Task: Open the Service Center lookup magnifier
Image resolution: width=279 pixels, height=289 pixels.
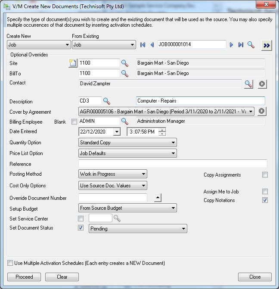Action: pos(117,218)
